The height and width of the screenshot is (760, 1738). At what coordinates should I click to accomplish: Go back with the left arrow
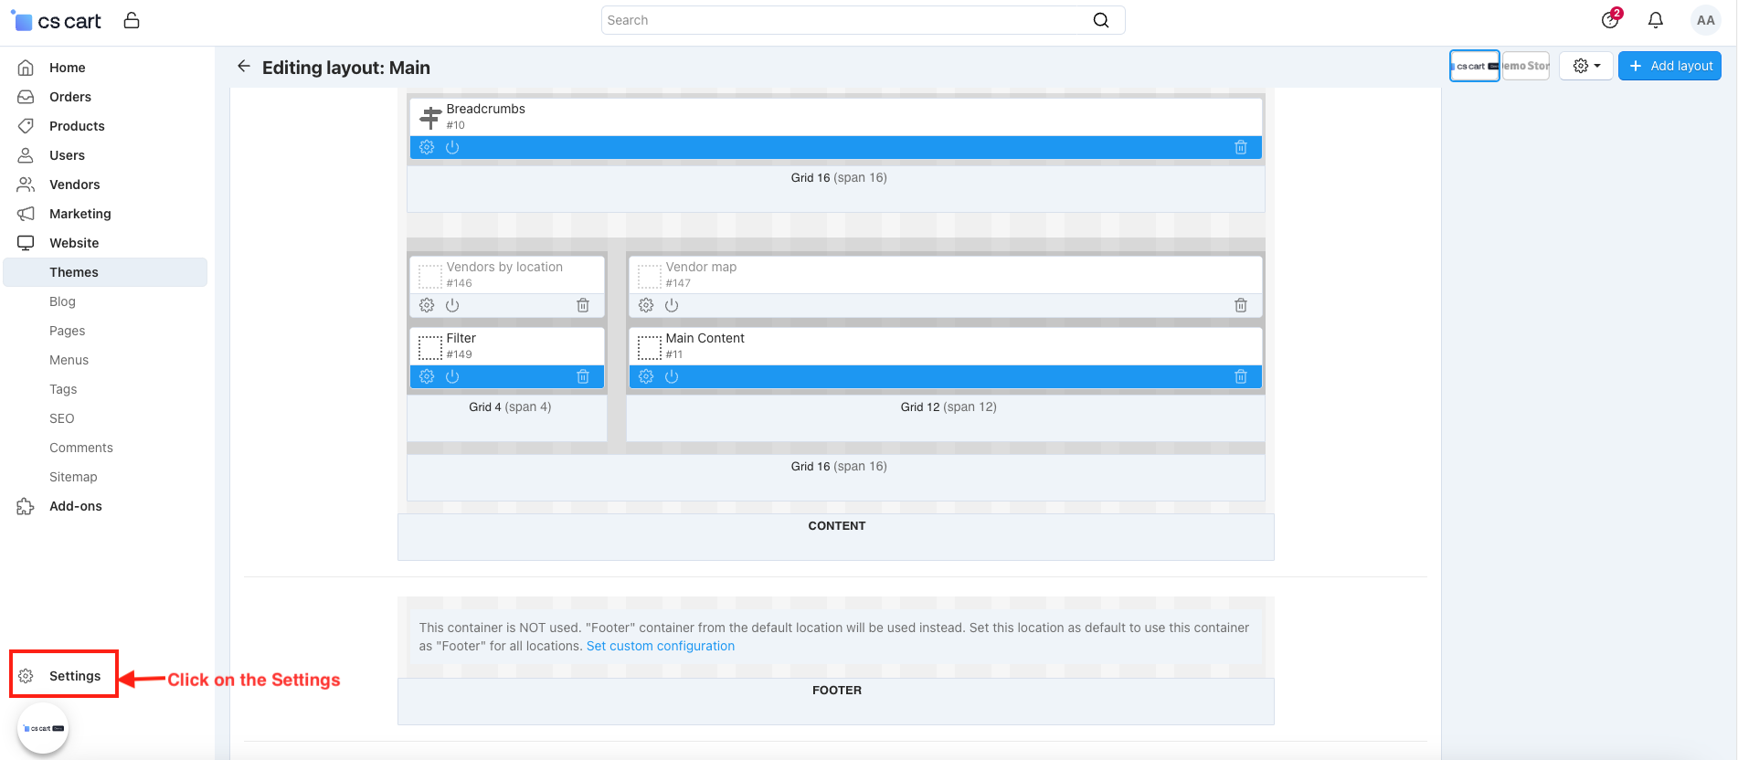(x=243, y=66)
